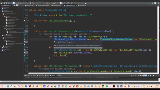This screenshot has width=160, height=90.
Task: Click the Suspend debug toolbar icon
Action: (18, 3)
